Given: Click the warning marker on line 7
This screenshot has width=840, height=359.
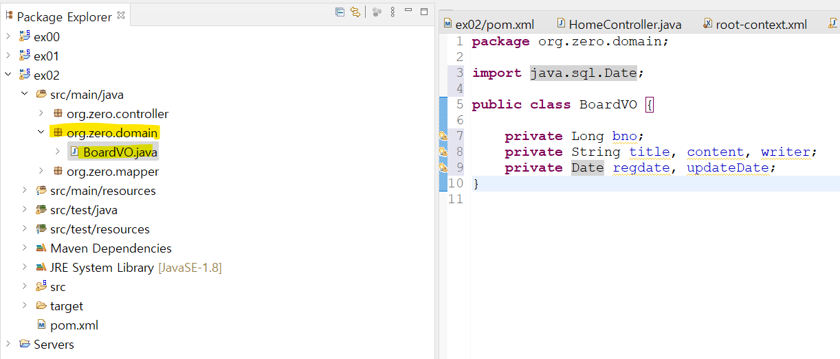Looking at the screenshot, I should tap(443, 136).
